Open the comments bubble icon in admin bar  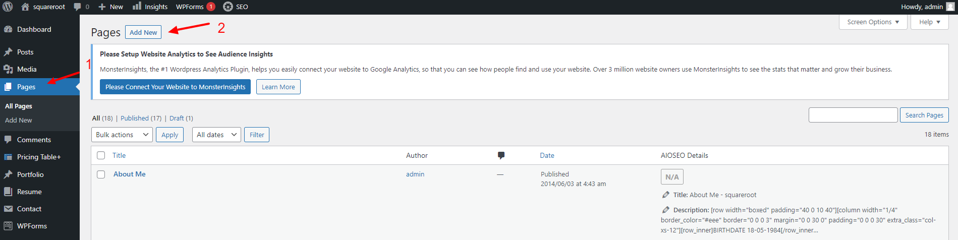pyautogui.click(x=77, y=7)
